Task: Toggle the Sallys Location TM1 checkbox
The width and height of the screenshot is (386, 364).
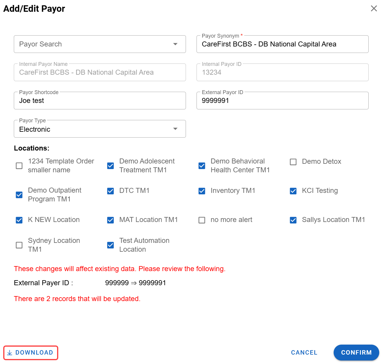Action: [293, 220]
